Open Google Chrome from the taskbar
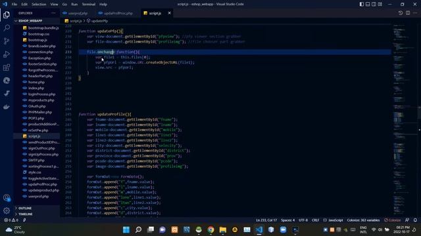Viewport: 421px width, 236px height. [x=210, y=230]
